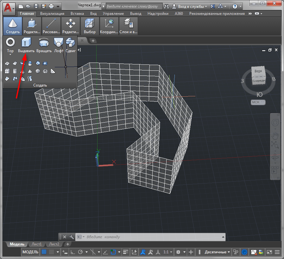Open the Десятичные units dropdown
284x259 pixels.
click(217, 252)
